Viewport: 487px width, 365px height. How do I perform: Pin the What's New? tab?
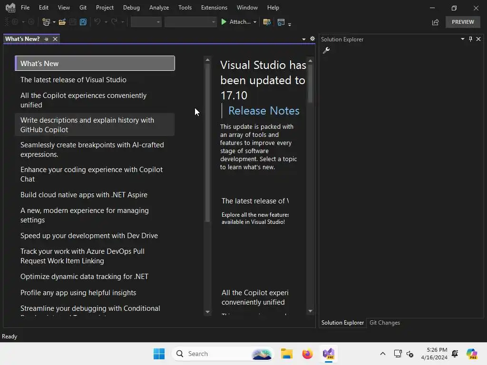pyautogui.click(x=46, y=39)
